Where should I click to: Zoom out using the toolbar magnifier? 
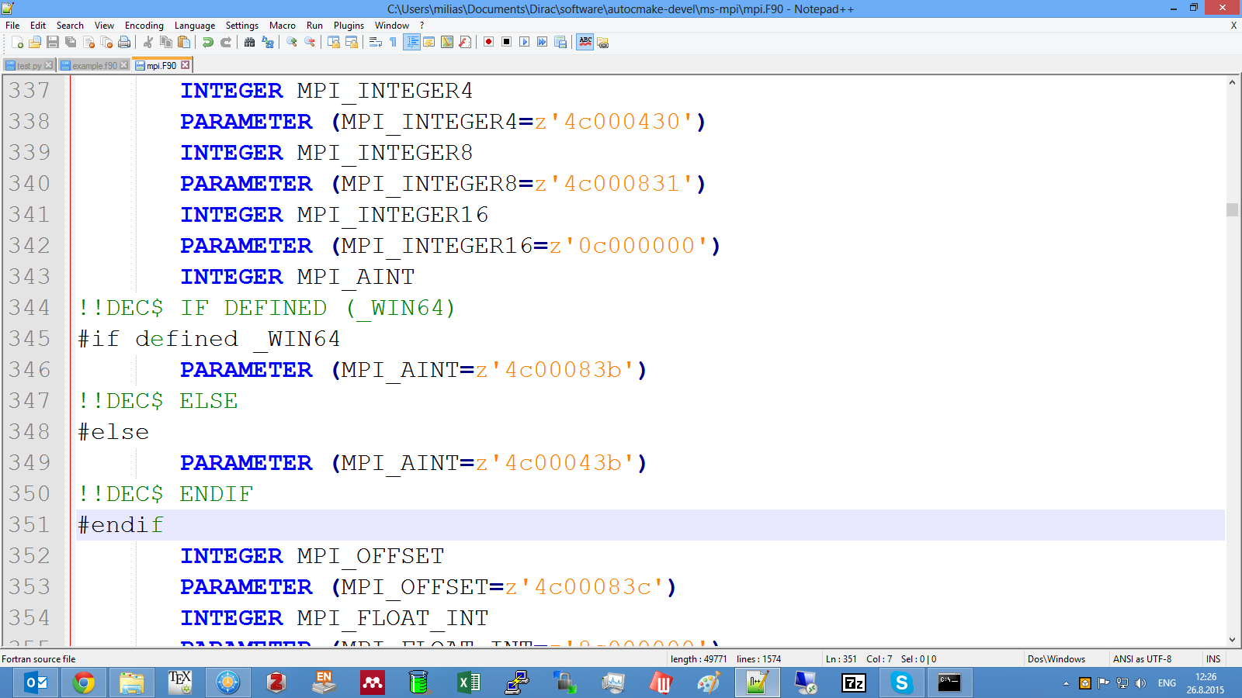coord(310,42)
